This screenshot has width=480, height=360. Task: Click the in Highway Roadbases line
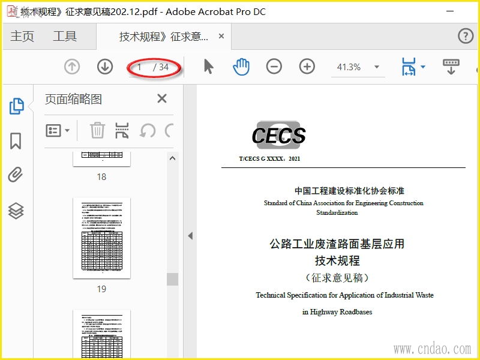[x=337, y=312]
